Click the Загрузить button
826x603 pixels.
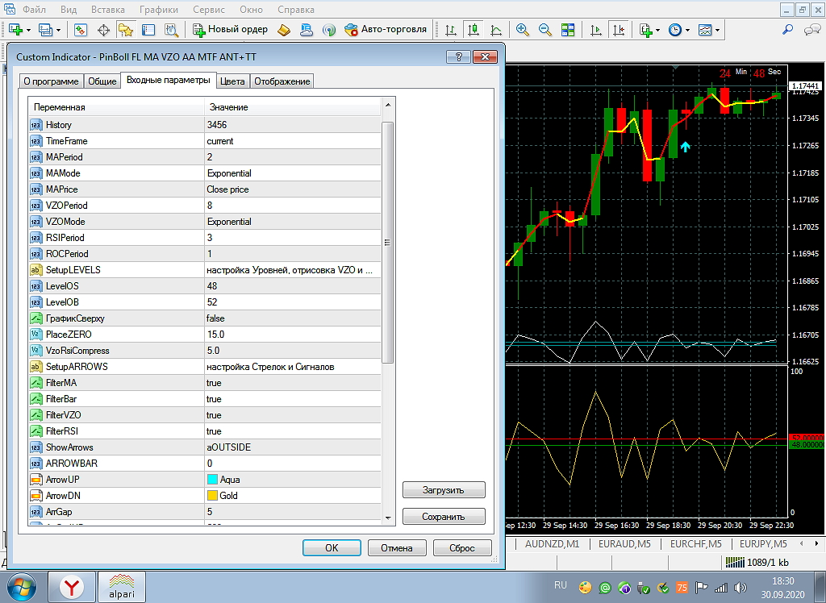pos(444,490)
